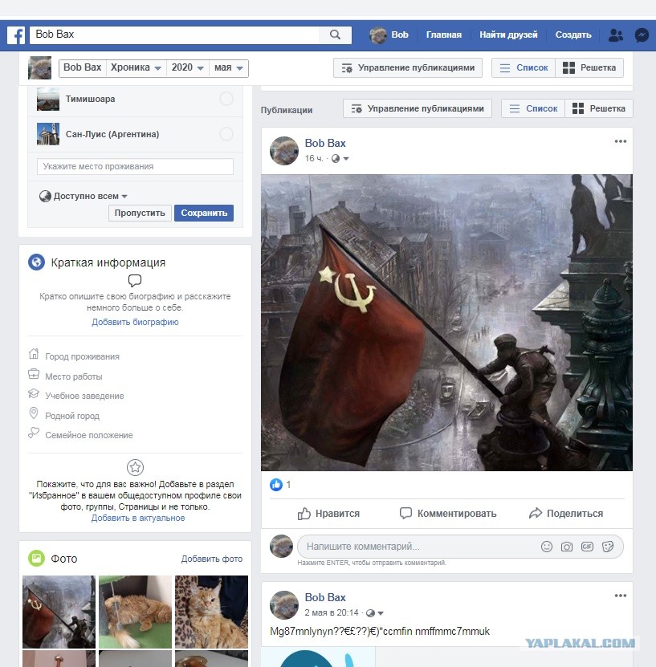The width and height of the screenshot is (656, 667).
Task: Open Найти друзей in top bar
Action: (x=508, y=35)
